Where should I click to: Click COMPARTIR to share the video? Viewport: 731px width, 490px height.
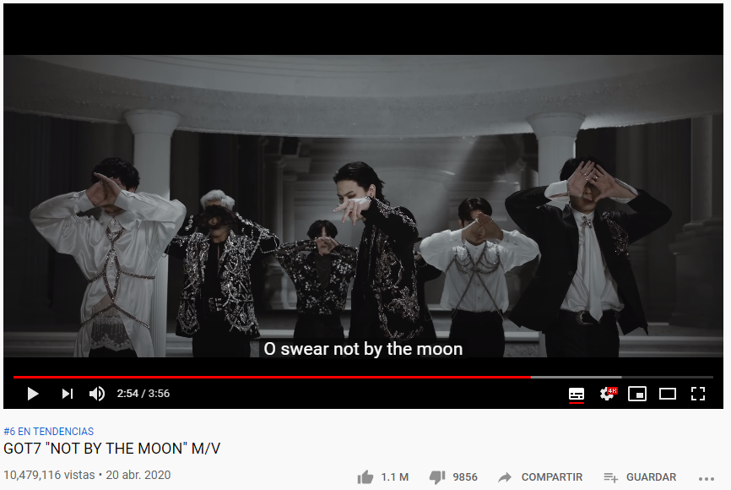tap(552, 477)
